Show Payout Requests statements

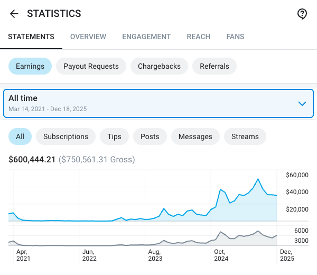click(91, 66)
